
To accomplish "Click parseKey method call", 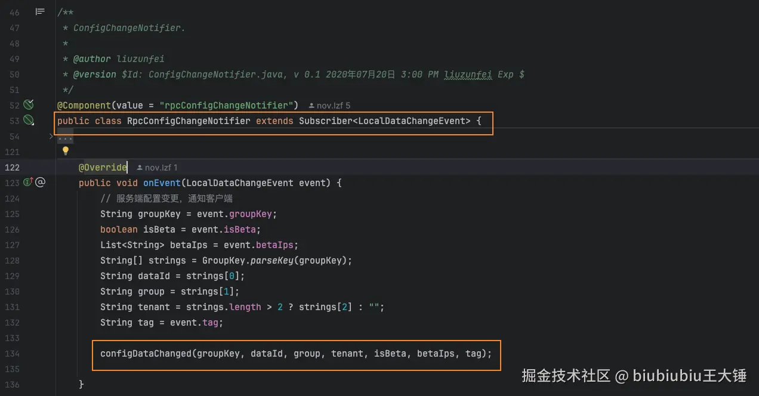I will click(273, 261).
